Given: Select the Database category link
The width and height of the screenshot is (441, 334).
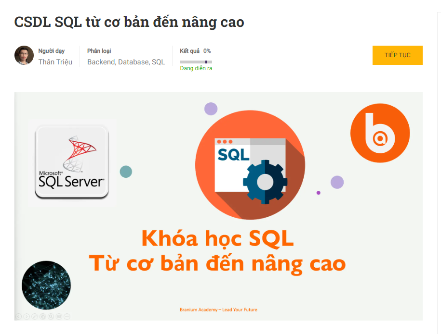Looking at the screenshot, I should tap(133, 62).
